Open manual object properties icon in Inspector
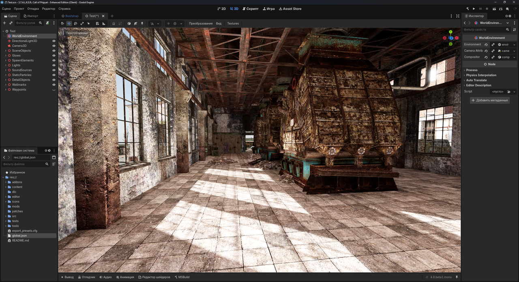This screenshot has width=519, height=282. (515, 30)
